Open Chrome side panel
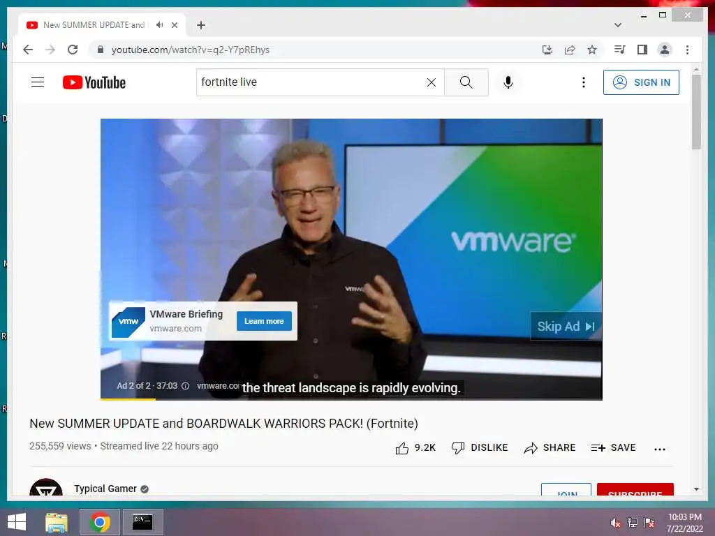The width and height of the screenshot is (715, 536). [x=642, y=50]
